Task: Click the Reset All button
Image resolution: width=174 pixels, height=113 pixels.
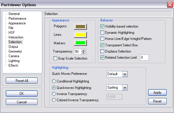Action: 22,81
